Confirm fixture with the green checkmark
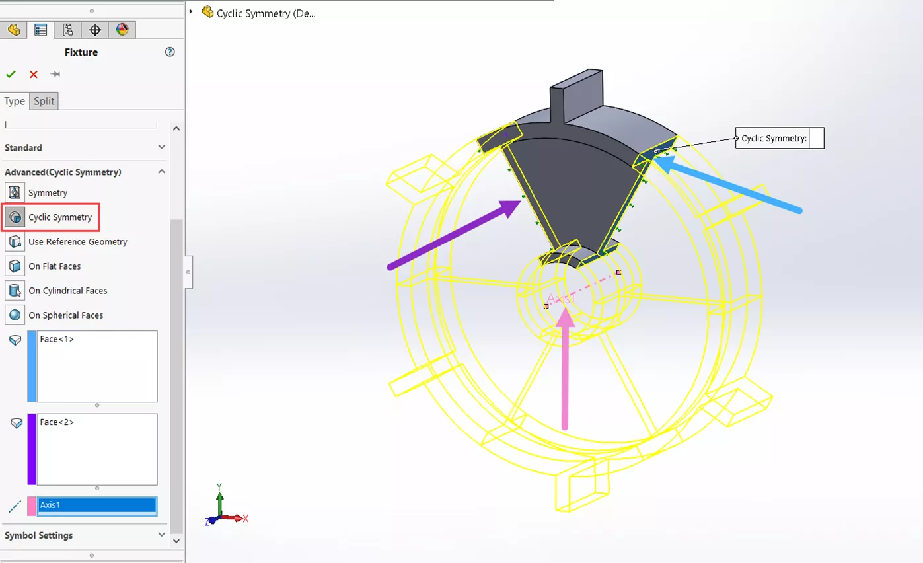This screenshot has width=923, height=563. [11, 74]
